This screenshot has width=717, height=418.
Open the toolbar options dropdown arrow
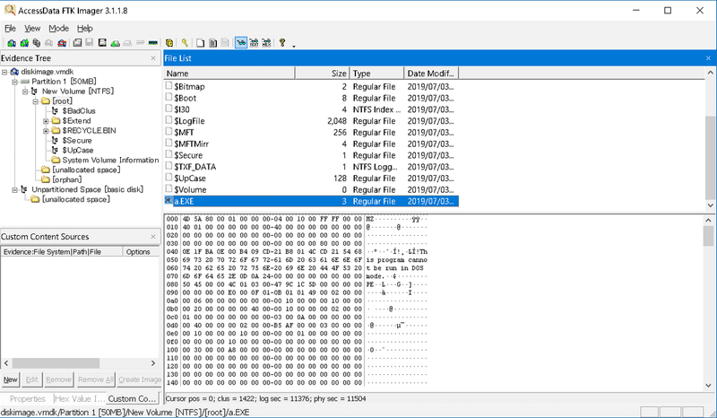click(x=294, y=46)
